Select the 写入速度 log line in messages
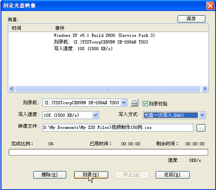This screenshot has width=216, height=190. pos(83,49)
